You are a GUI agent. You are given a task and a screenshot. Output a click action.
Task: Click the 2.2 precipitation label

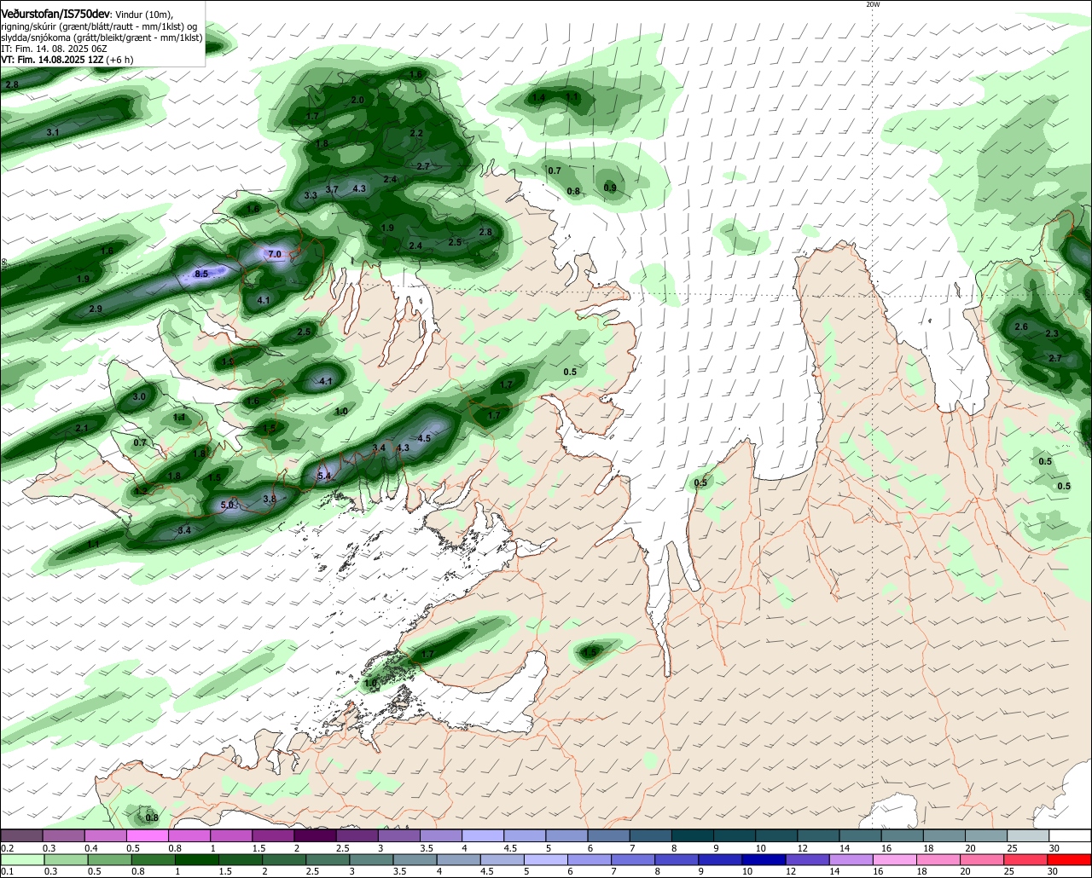[416, 133]
